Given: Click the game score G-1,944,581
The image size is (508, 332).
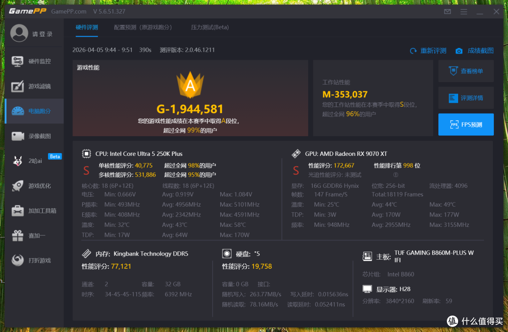Looking at the screenshot, I should (190, 109).
